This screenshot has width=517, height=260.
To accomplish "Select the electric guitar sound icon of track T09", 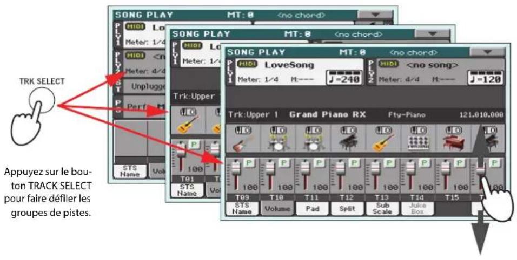I will tap(243, 143).
